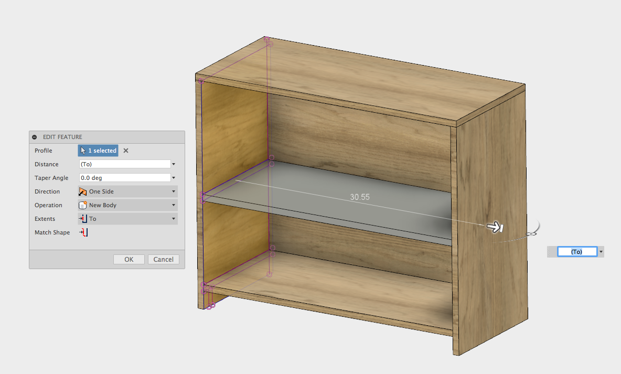Open the Taper Angle dropdown
Viewport: 621px width, 374px height.
pyautogui.click(x=173, y=178)
